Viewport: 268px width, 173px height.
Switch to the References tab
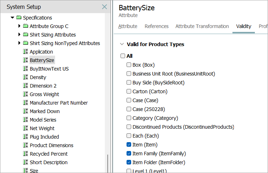click(x=156, y=26)
